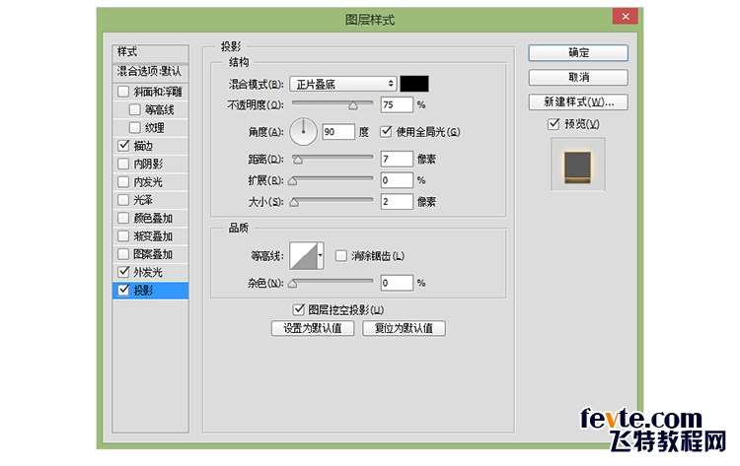Screen dimensions: 740x466
Task: Open the 描边 settings row
Action: [x=151, y=146]
